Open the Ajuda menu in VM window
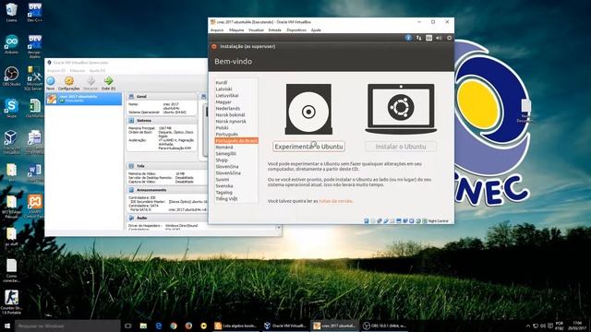The width and height of the screenshot is (591, 332). (316, 30)
